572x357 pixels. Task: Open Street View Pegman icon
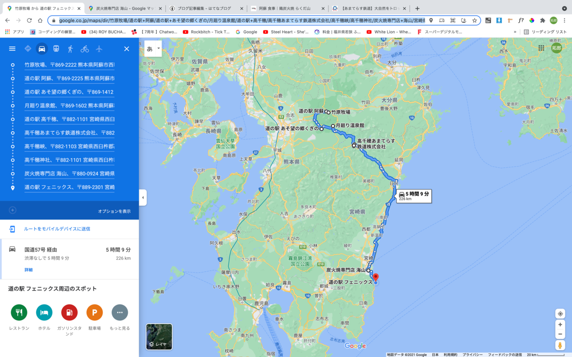[560, 345]
